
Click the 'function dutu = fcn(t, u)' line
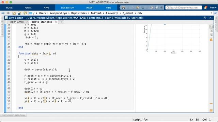tap(37, 54)
